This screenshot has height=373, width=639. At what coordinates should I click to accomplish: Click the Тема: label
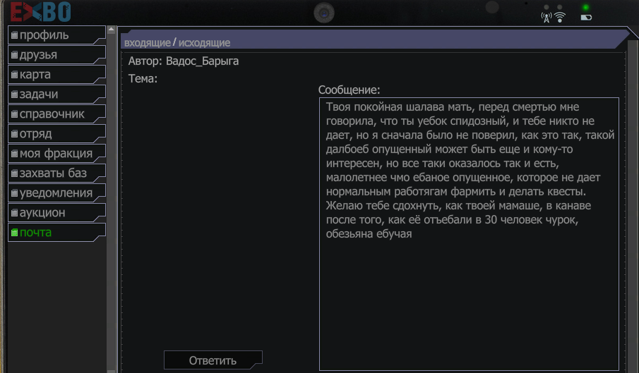tap(143, 78)
